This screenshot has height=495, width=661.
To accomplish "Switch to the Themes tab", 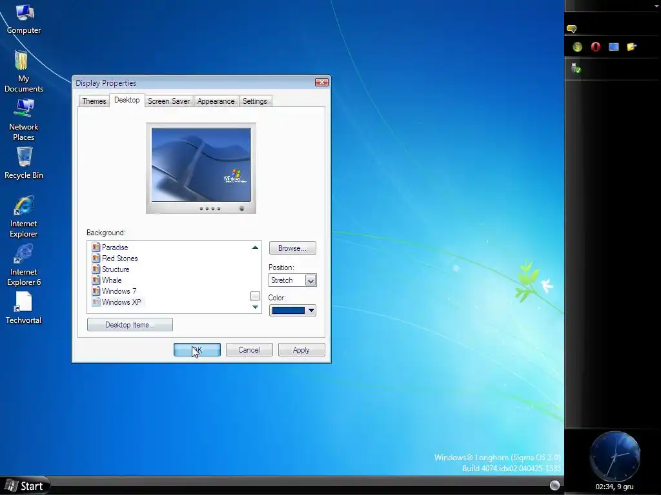I will point(94,101).
